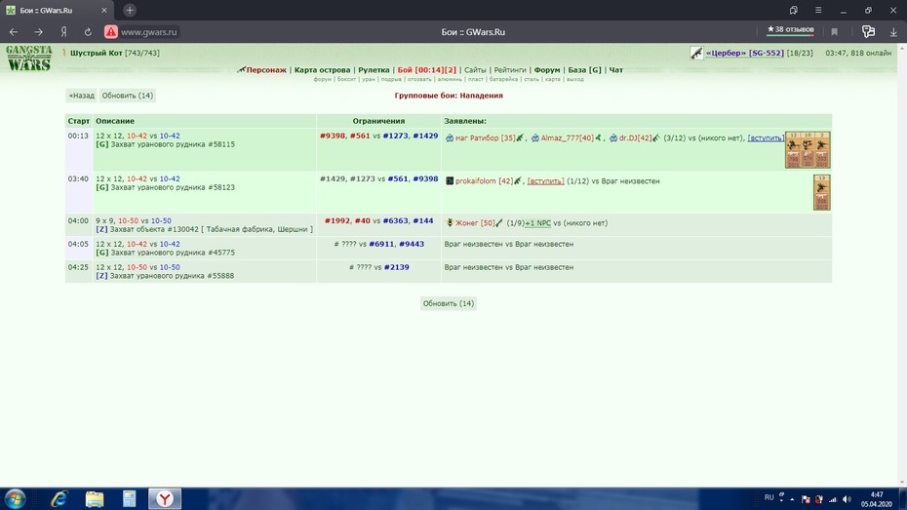The width and height of the screenshot is (907, 510).
Task: Open Жонег [50] player link
Action: 475,222
